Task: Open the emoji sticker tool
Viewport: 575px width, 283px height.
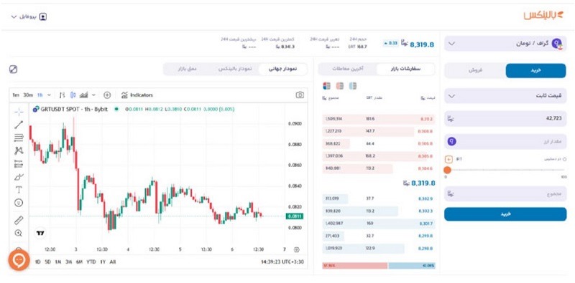Action: pos(19,202)
